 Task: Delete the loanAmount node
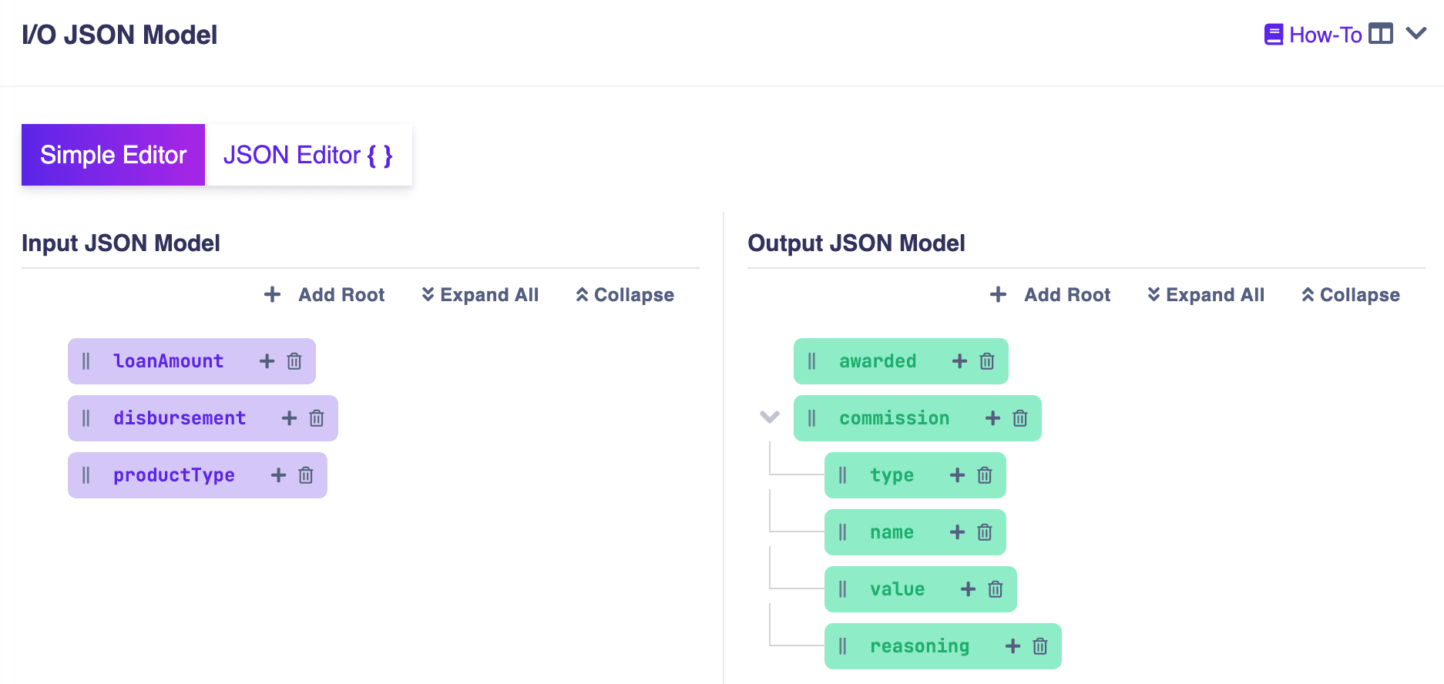(294, 361)
